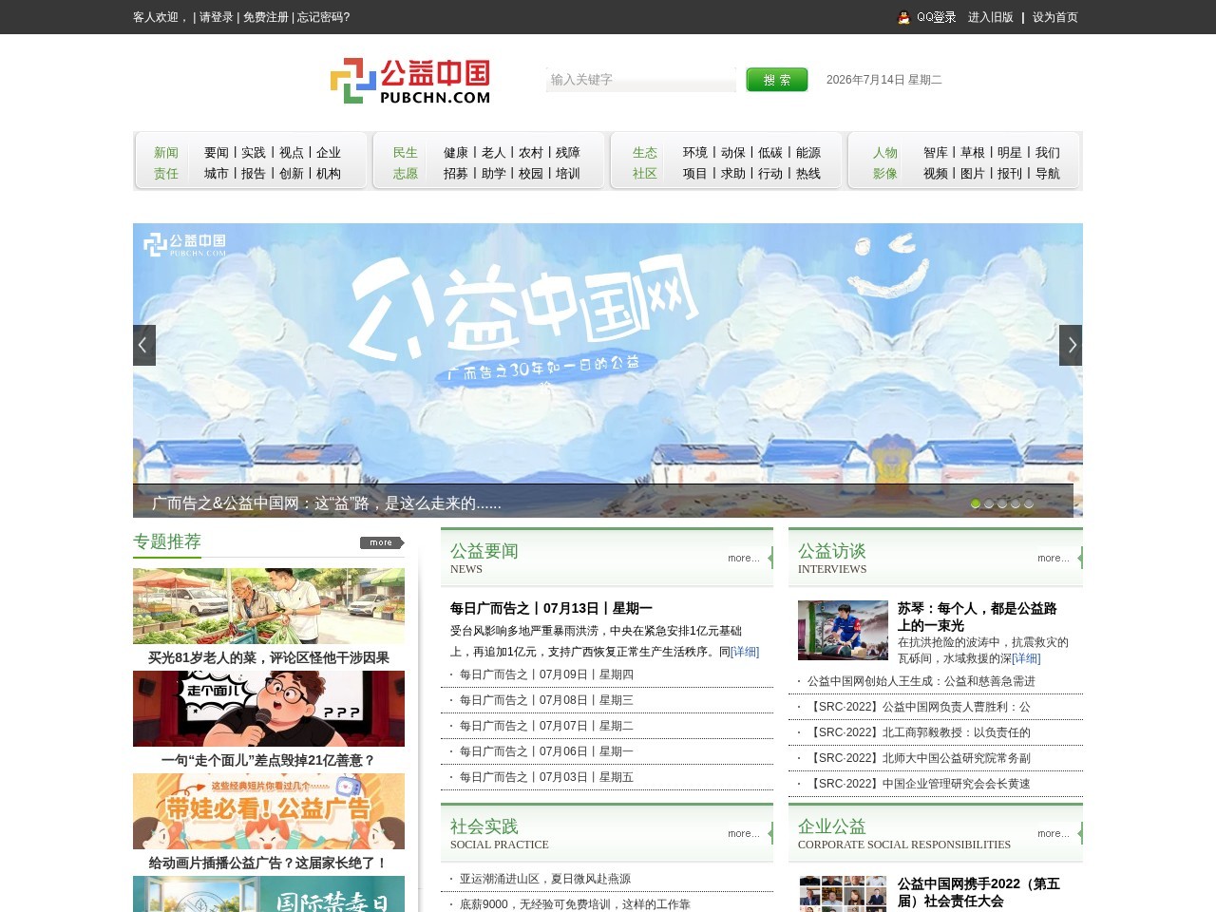The width and height of the screenshot is (1216, 912).
Task: Open the 人物 navigation category
Action: pyautogui.click(x=885, y=152)
